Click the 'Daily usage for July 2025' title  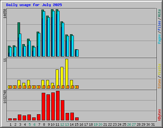34,5
